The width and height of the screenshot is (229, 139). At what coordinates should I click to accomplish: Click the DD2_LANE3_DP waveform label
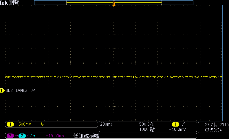20,90
